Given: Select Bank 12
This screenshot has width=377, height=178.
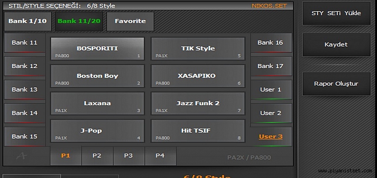Looking at the screenshot, I should tap(25, 66).
